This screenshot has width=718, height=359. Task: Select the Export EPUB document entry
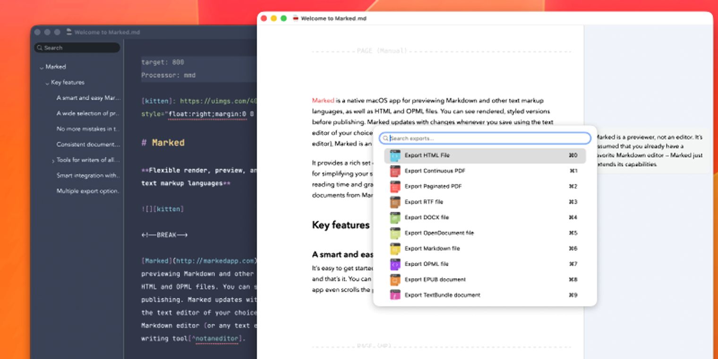click(x=485, y=280)
